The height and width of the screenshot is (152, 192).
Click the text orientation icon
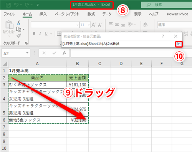(130, 24)
